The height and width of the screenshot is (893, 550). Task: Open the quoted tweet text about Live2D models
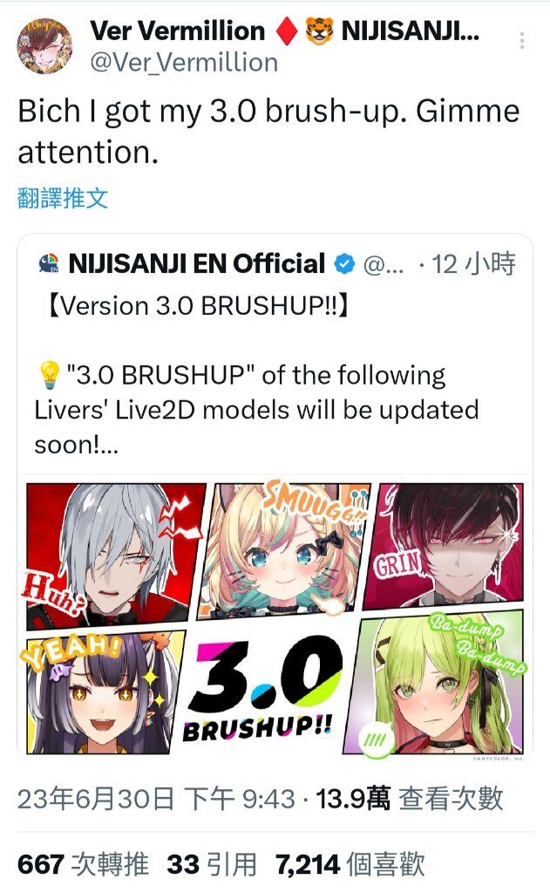click(x=256, y=410)
